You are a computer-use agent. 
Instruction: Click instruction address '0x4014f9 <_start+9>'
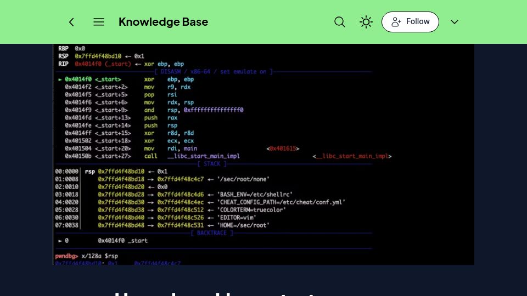click(x=96, y=110)
